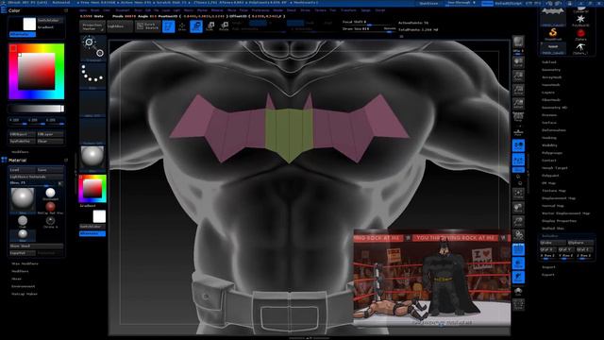
Task: Select the Zoom canvas icon
Action: [x=518, y=76]
